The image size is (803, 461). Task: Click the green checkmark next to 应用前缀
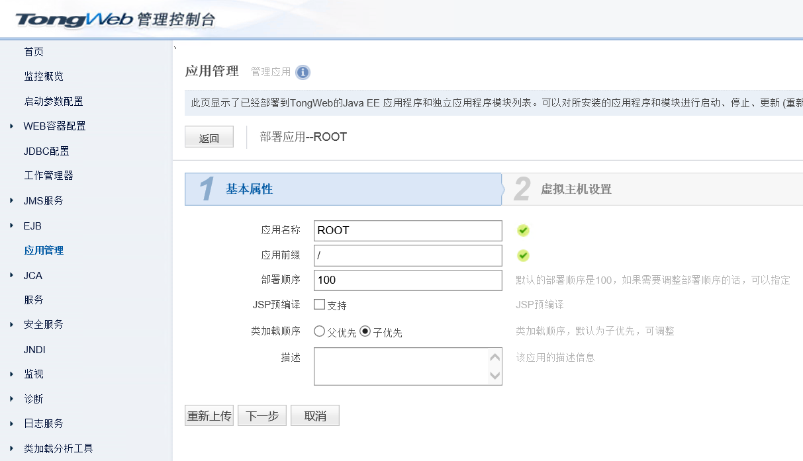pyautogui.click(x=523, y=255)
